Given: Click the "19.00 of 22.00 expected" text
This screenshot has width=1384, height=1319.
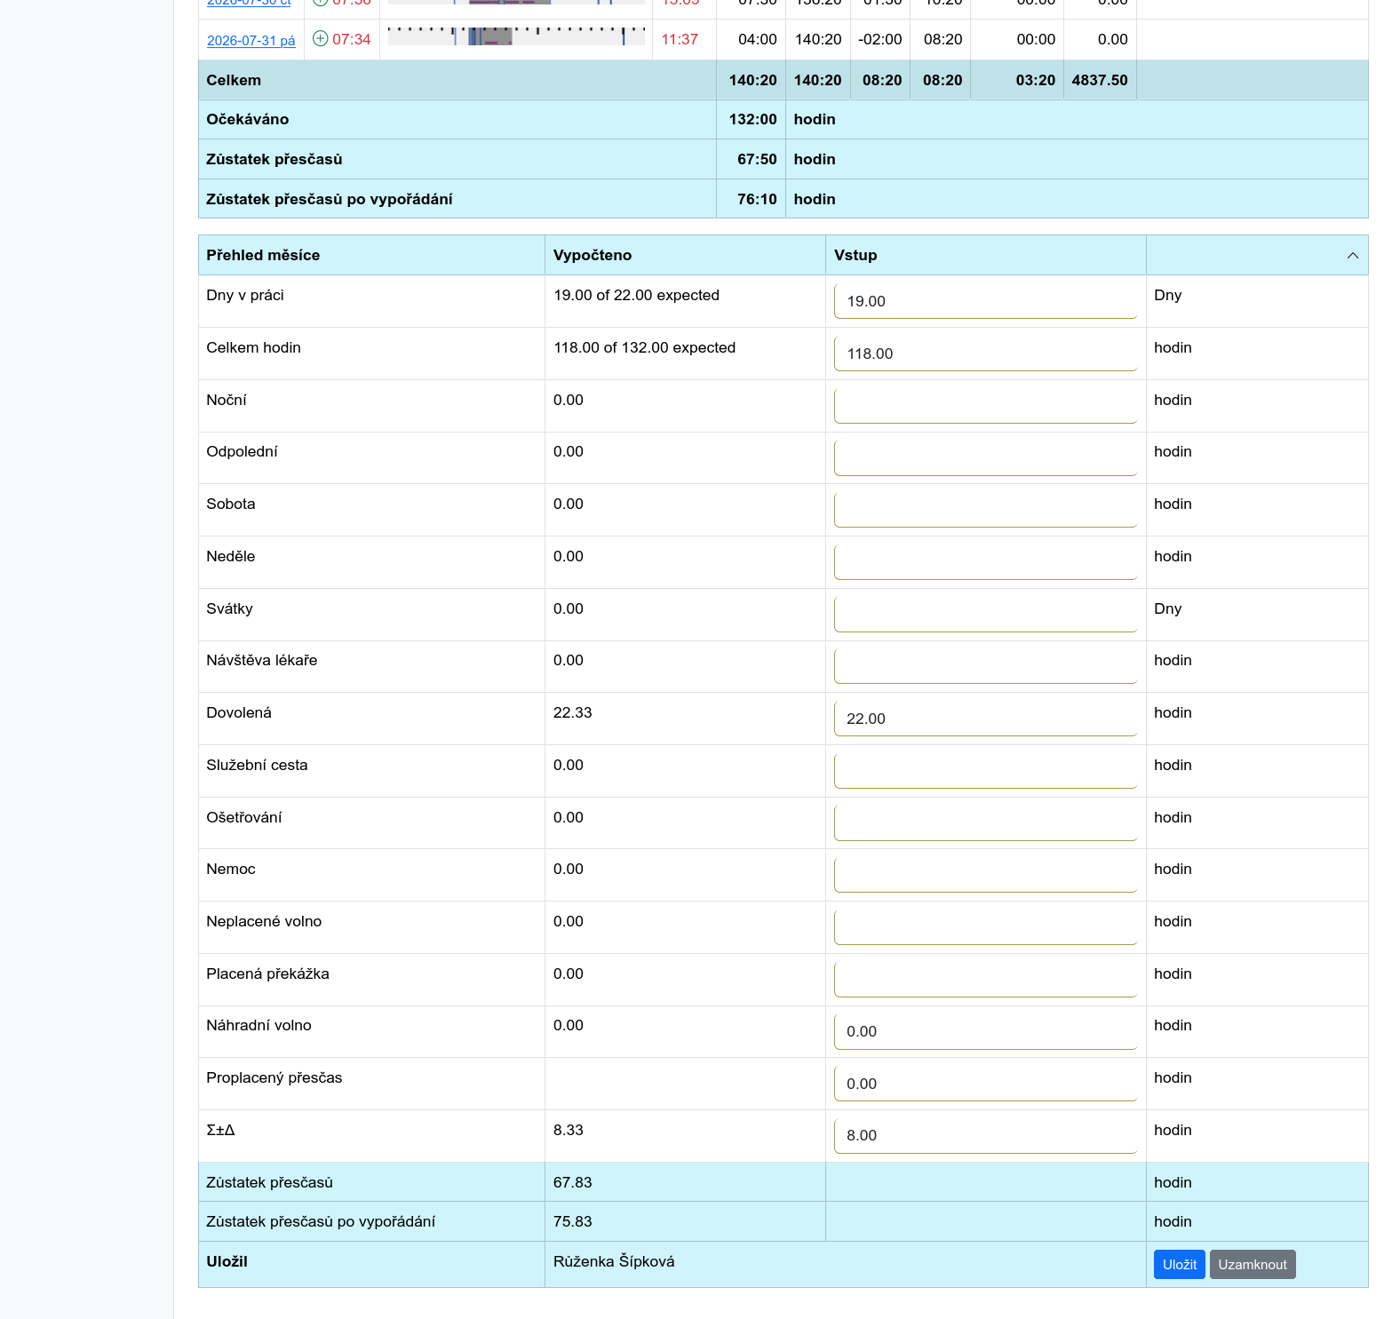Looking at the screenshot, I should click(636, 296).
